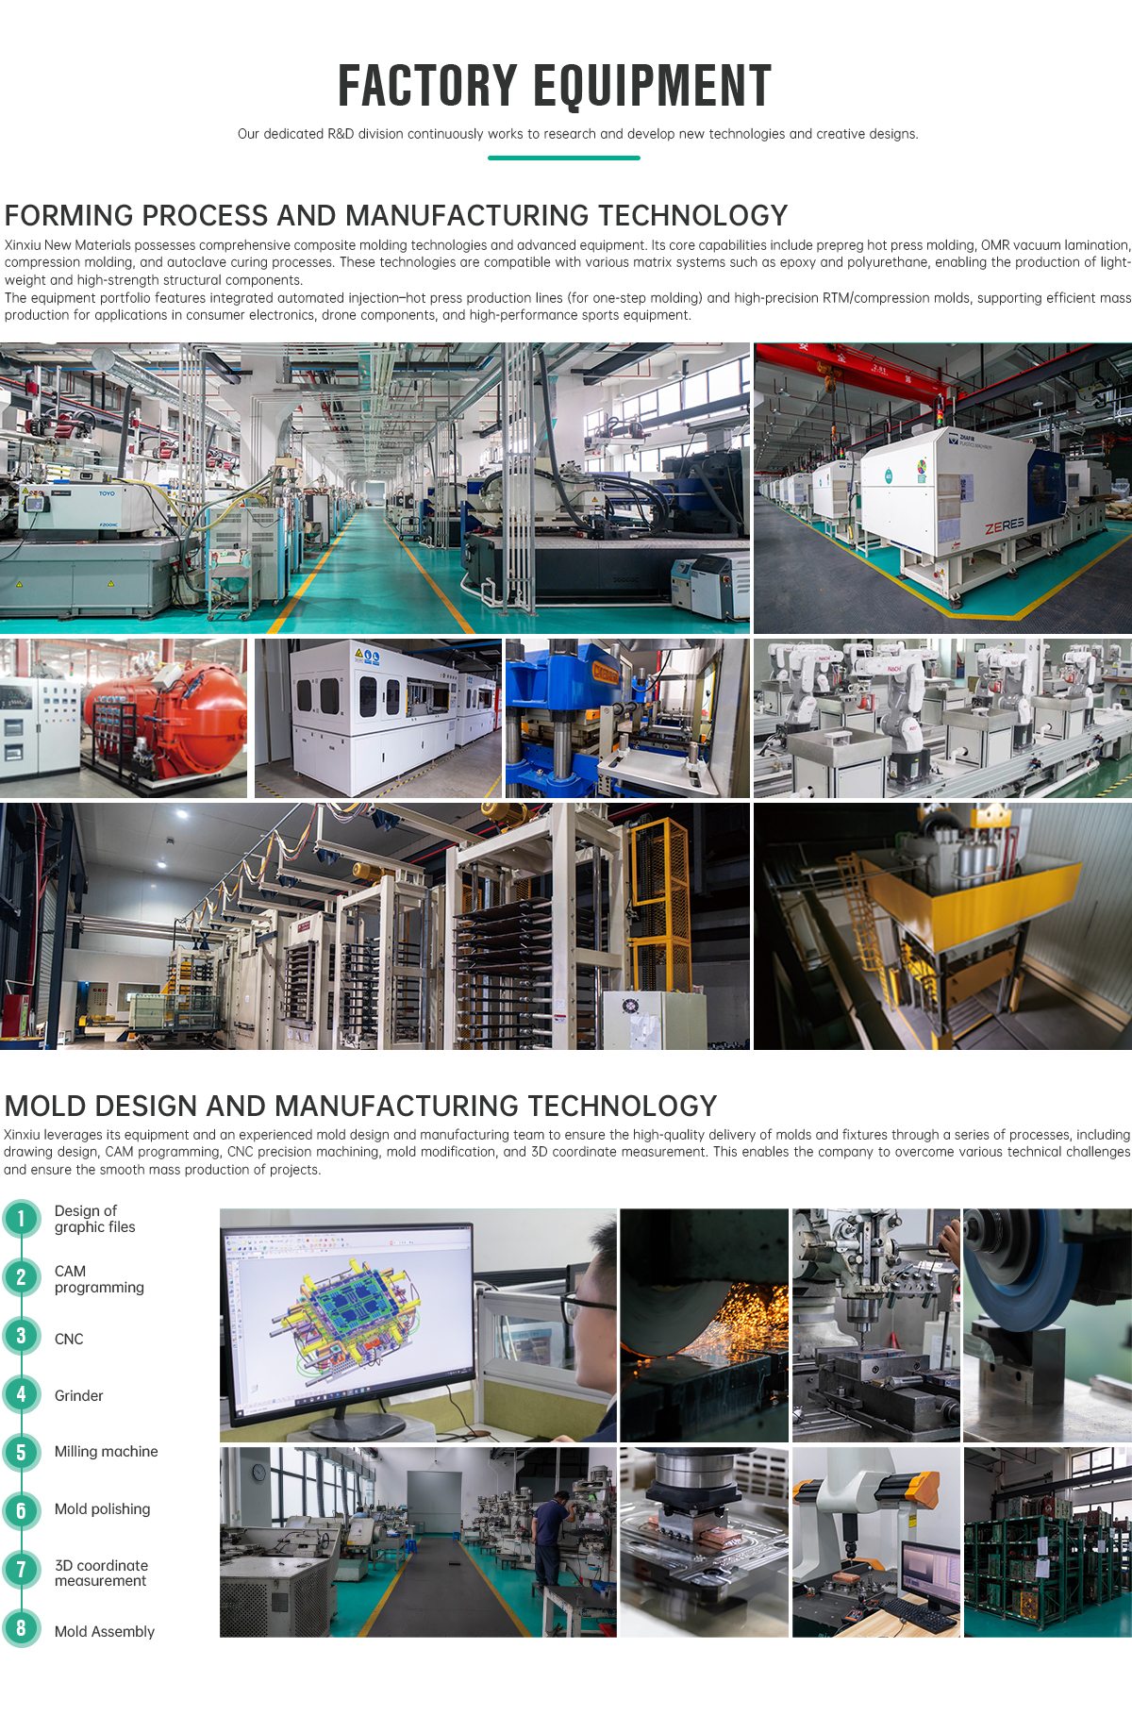Select the 'Mold polishing' step label
This screenshot has width=1132, height=1732.
point(102,1509)
